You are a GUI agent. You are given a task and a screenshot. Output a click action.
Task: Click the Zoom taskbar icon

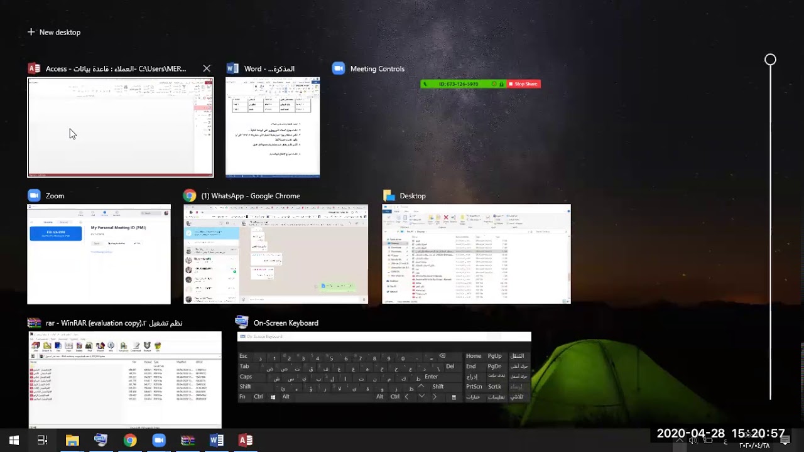(x=158, y=440)
